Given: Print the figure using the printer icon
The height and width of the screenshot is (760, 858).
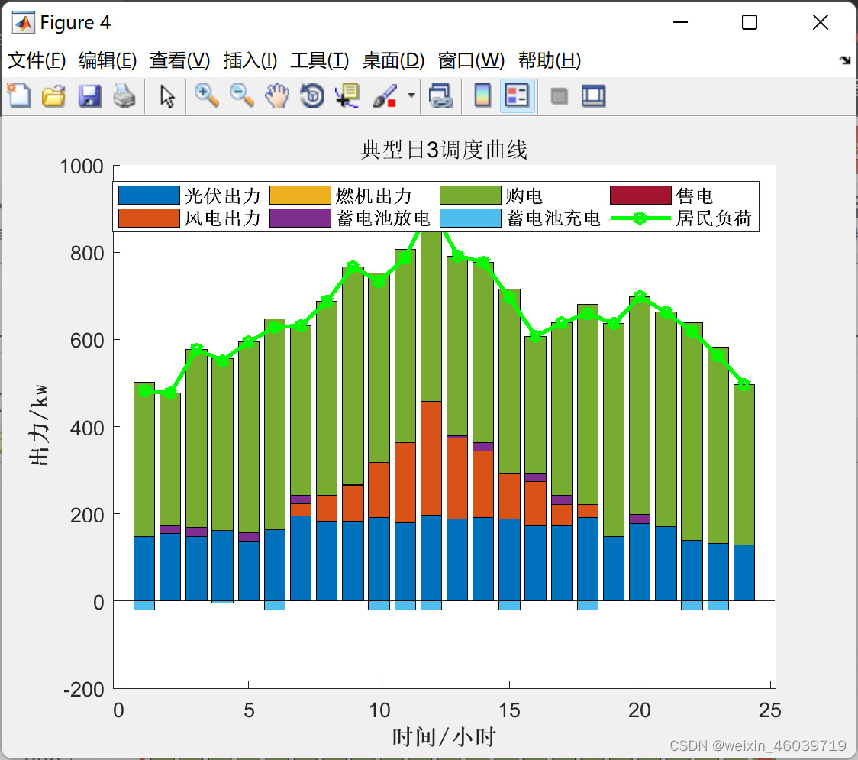Looking at the screenshot, I should tap(124, 95).
